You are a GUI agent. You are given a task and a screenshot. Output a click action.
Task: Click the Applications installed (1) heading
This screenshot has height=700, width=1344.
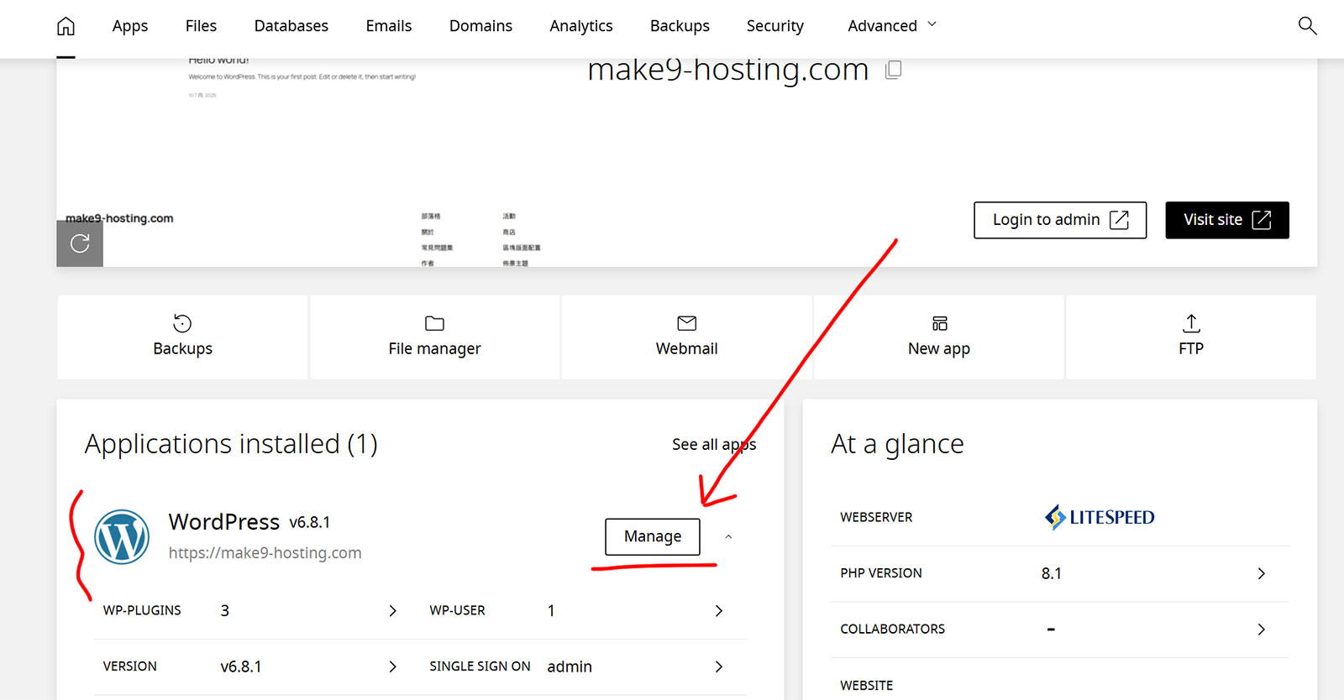click(x=231, y=444)
